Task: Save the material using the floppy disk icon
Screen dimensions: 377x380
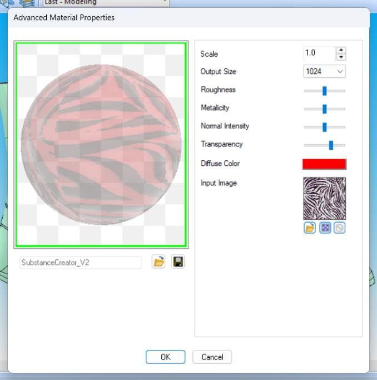Action: [x=178, y=261]
